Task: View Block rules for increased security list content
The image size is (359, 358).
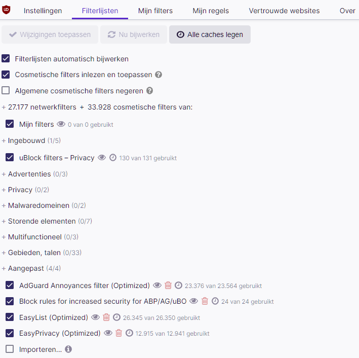Action: click(x=194, y=301)
